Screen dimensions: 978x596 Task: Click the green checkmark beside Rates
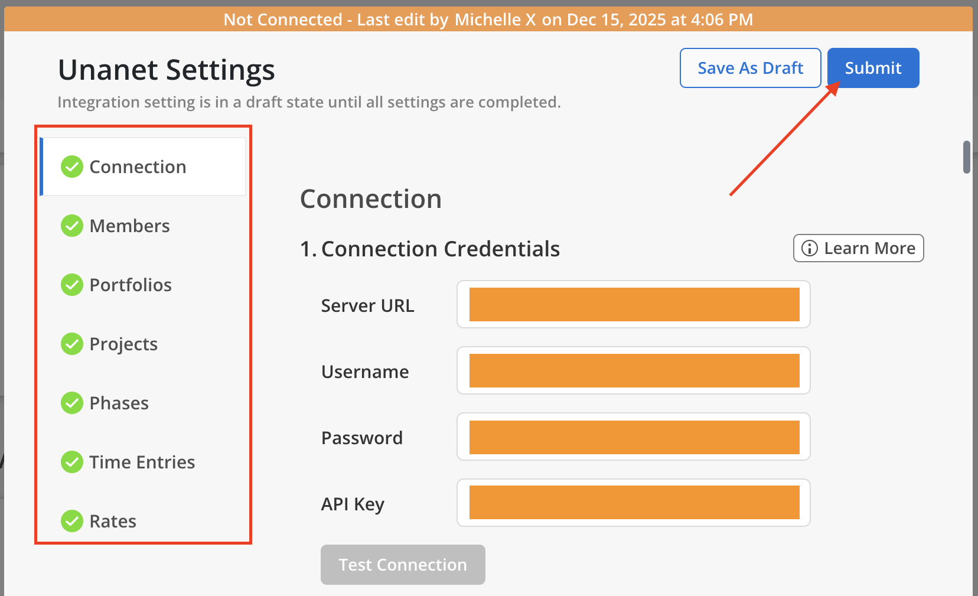point(72,521)
